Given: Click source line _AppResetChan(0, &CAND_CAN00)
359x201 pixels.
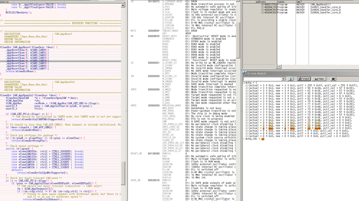Looking at the screenshot, I should 27,50.
